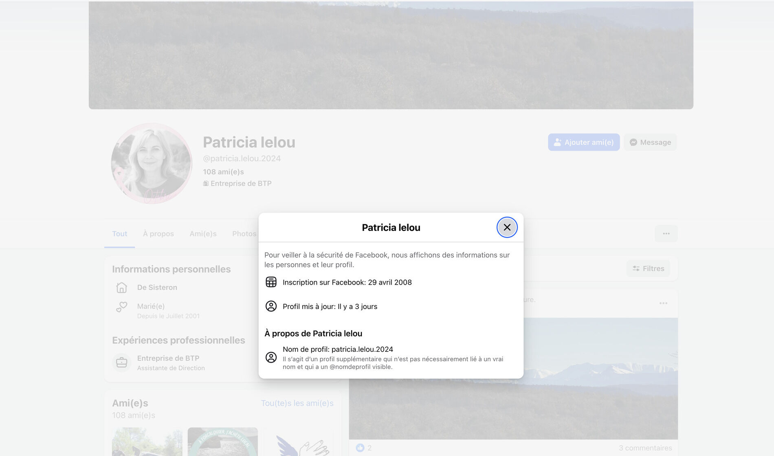Click the Marié(e) relationship status text
Screen dimensions: 774x456
[x=151, y=306]
